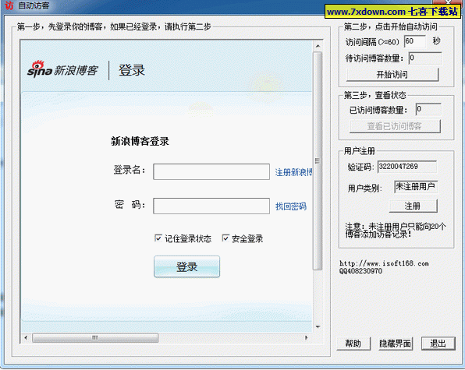Click the 注意：未注册用户 notice text

[x=396, y=231]
